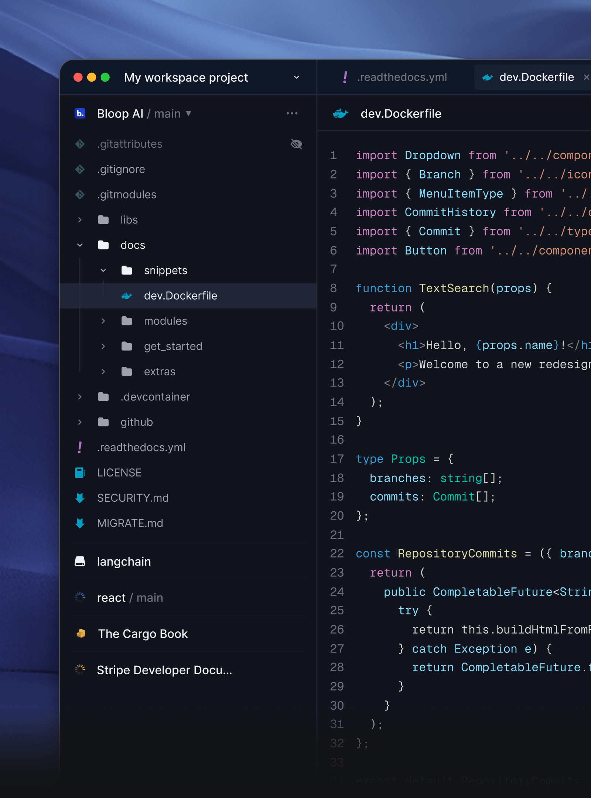
Task: Close the red window button
Action: tap(78, 77)
